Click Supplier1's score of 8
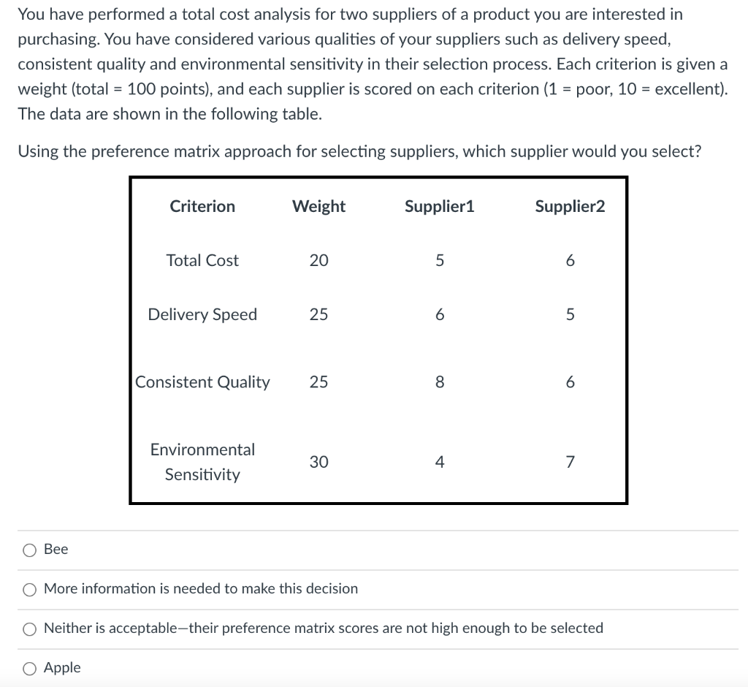748x687 pixels. click(439, 382)
